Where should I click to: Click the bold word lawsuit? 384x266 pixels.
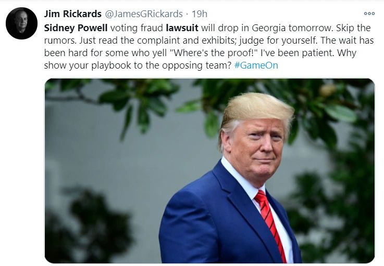(x=182, y=28)
